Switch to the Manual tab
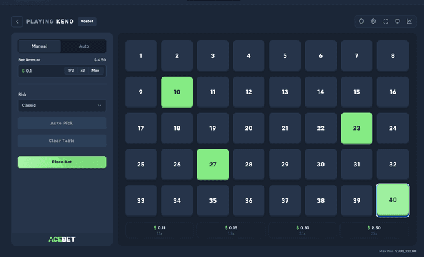The image size is (424, 257). pos(40,46)
